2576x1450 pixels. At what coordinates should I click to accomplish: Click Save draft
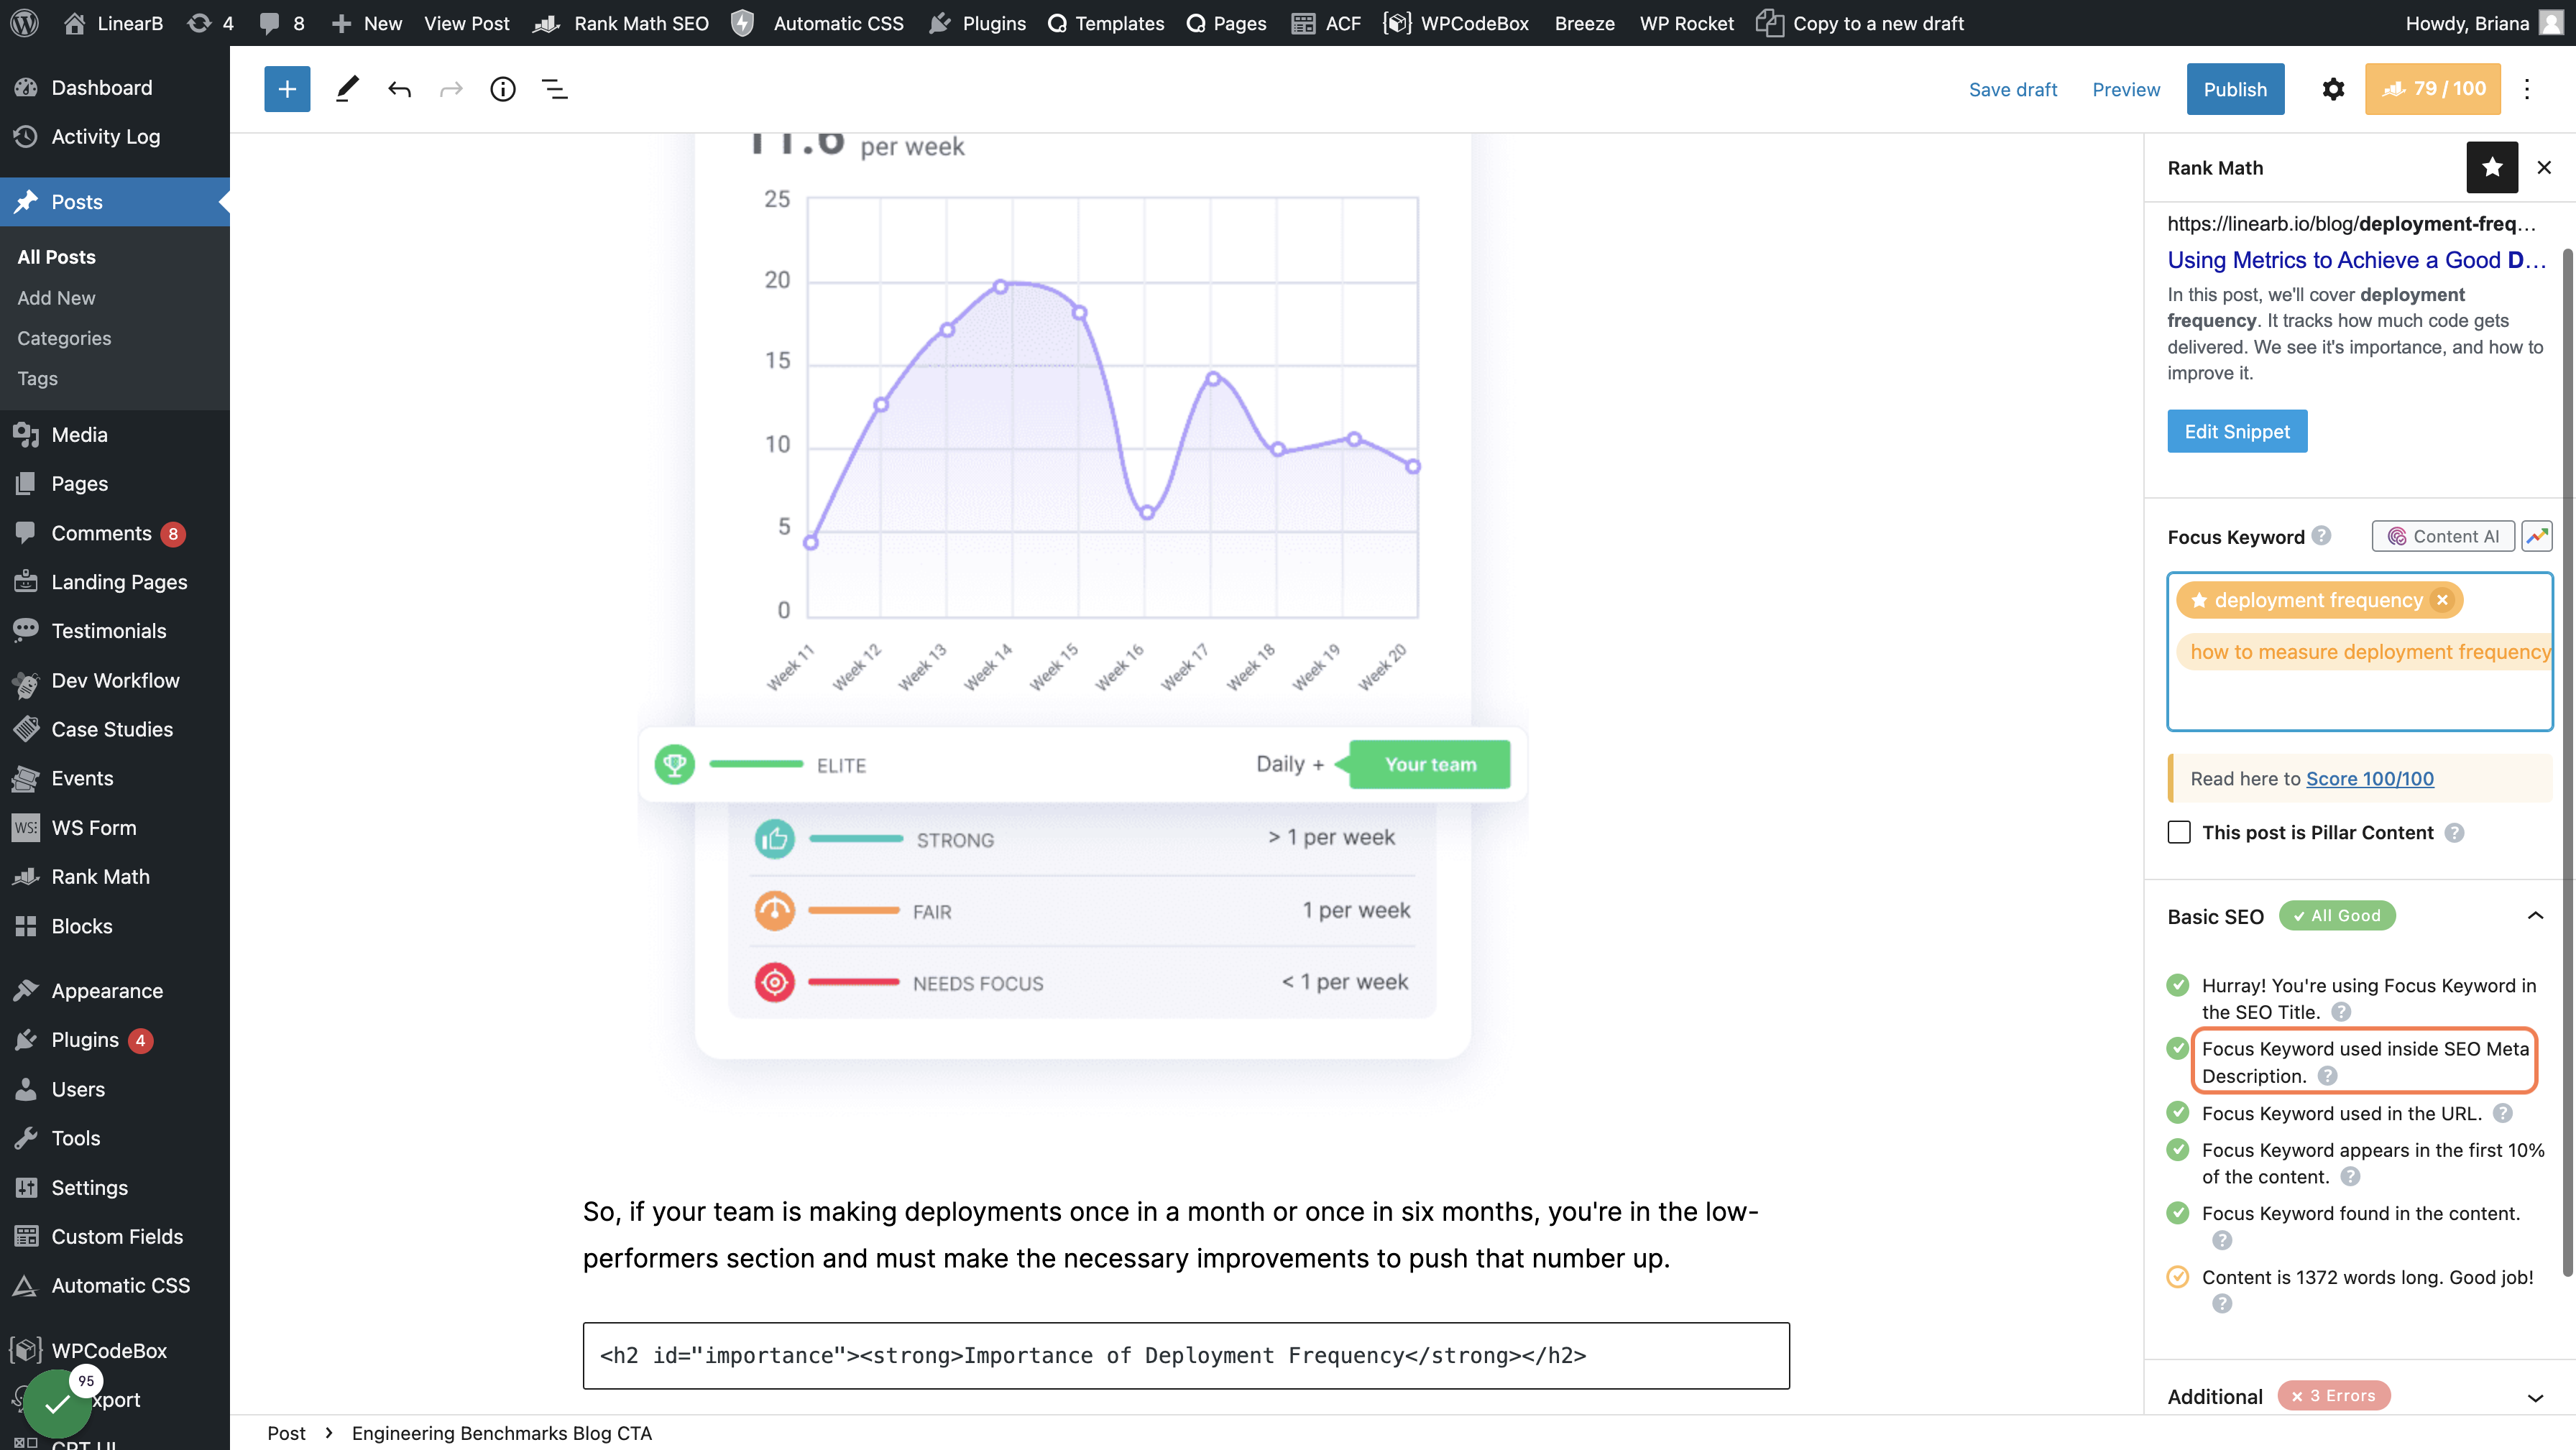click(2012, 89)
